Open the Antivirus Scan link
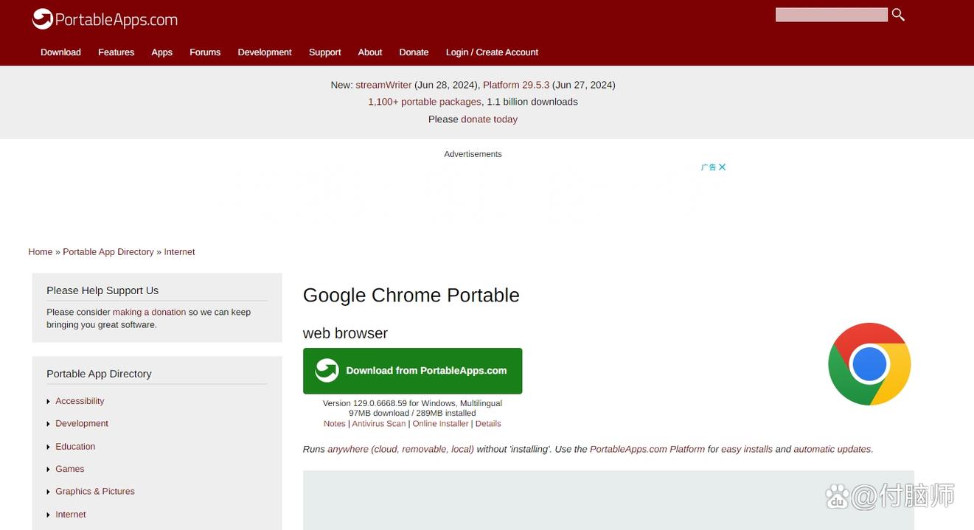Viewport: 974px width, 530px height. pos(379,424)
